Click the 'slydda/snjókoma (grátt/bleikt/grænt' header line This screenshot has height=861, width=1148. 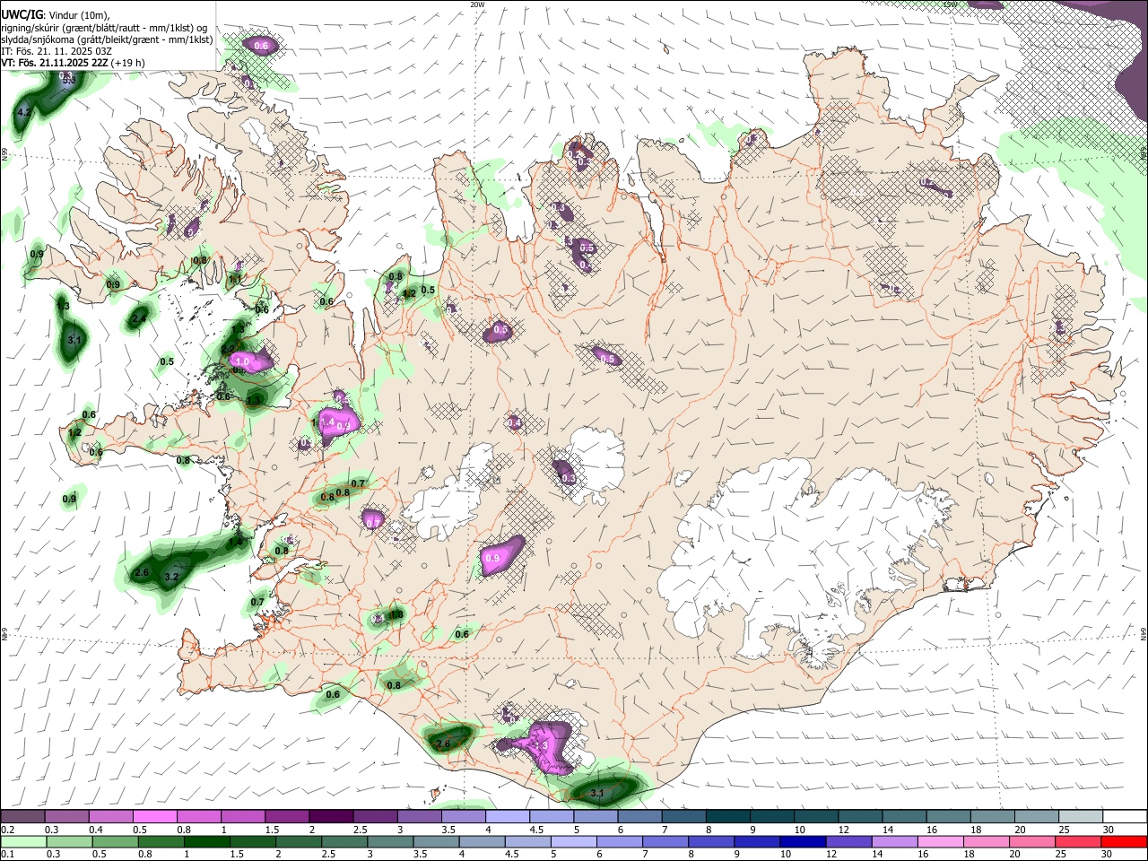coord(108,39)
